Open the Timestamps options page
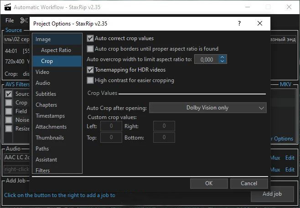This screenshot has height=208, width=300. click(57, 116)
